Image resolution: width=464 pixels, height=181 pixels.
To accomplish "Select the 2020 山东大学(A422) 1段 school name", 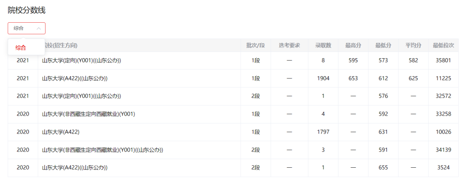I will click(x=61, y=132).
